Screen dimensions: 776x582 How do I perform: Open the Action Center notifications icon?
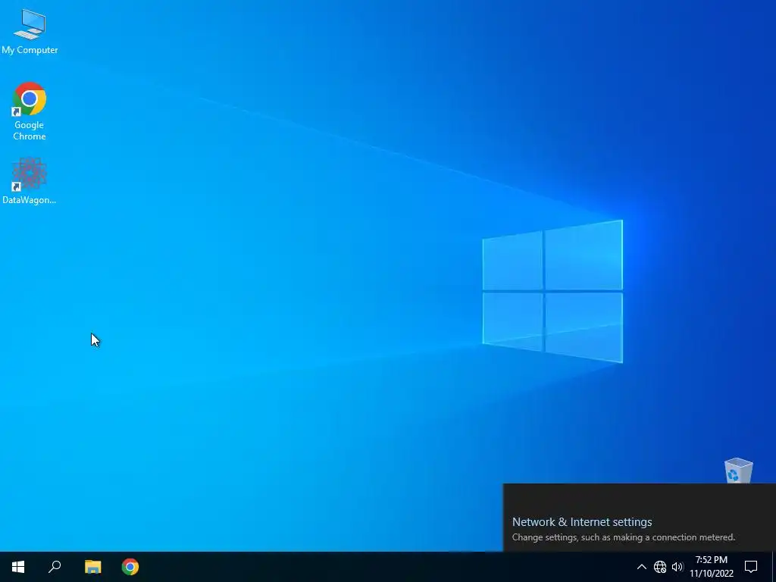click(x=751, y=567)
